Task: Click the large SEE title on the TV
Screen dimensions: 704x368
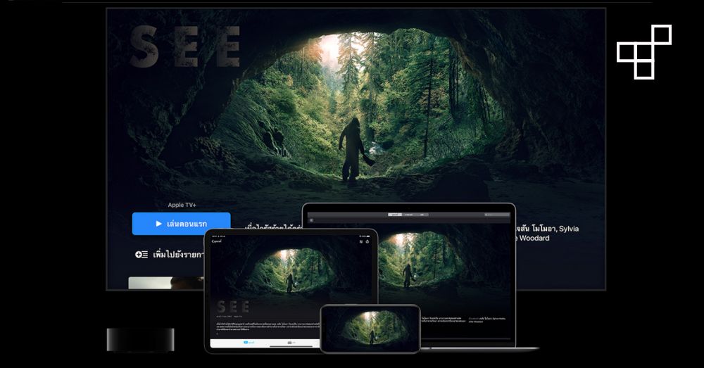Action: click(185, 46)
